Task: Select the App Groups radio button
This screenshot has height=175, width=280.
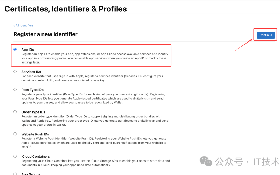Action: [x=15, y=174]
